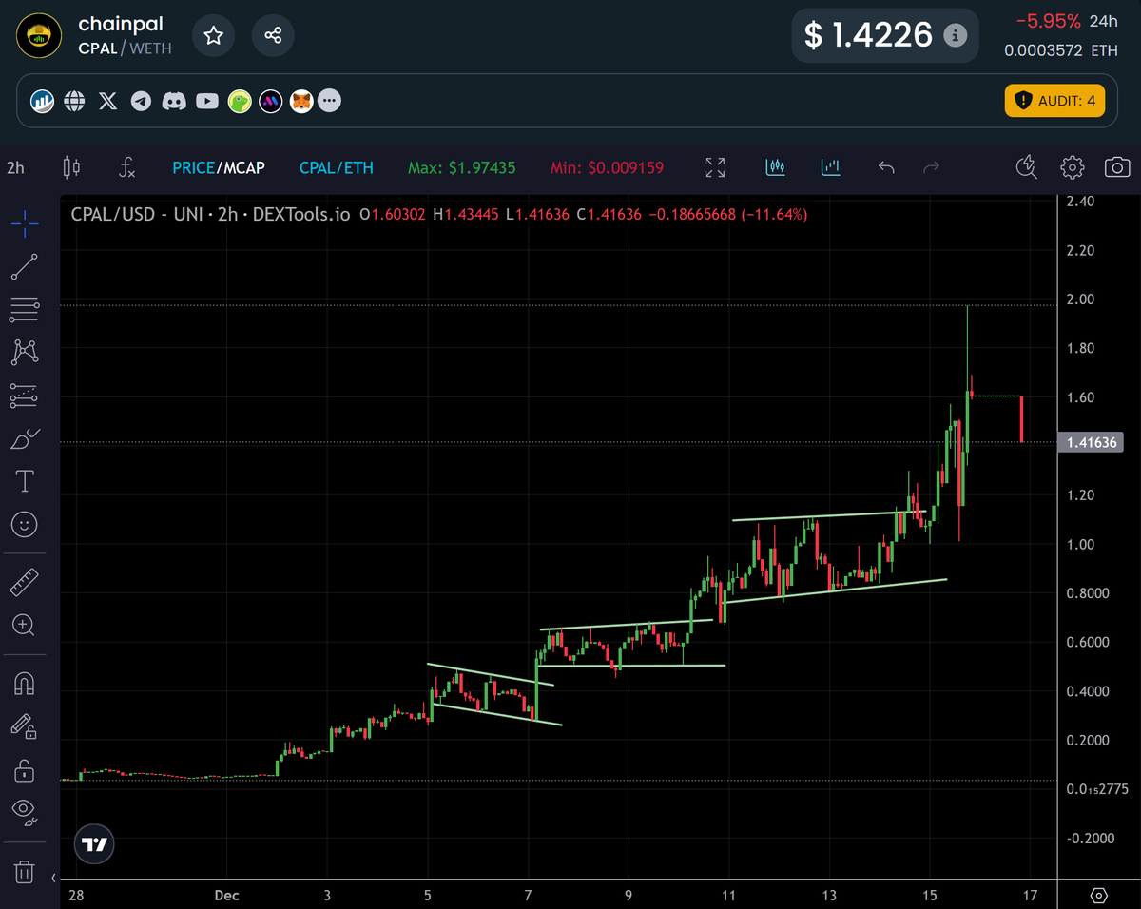Open time axis settings gear icon

pyautogui.click(x=1099, y=896)
